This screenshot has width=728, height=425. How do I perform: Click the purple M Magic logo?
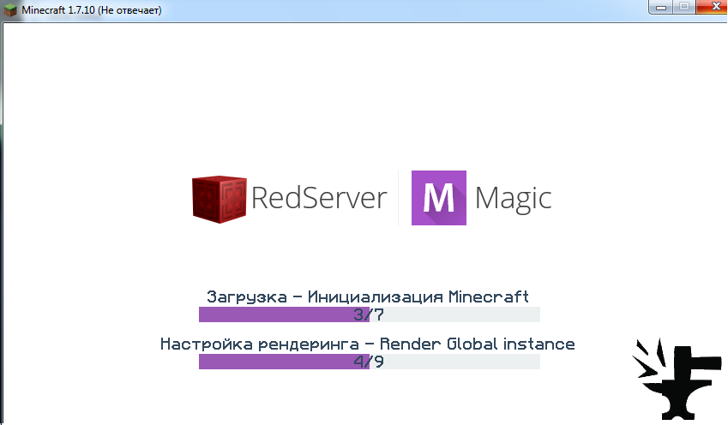pos(439,198)
